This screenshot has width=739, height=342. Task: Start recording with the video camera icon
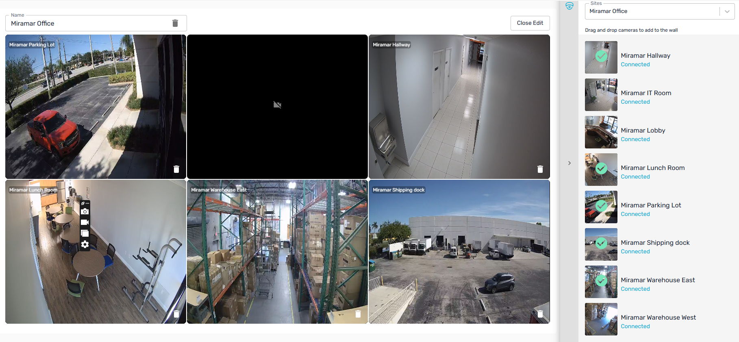click(85, 222)
